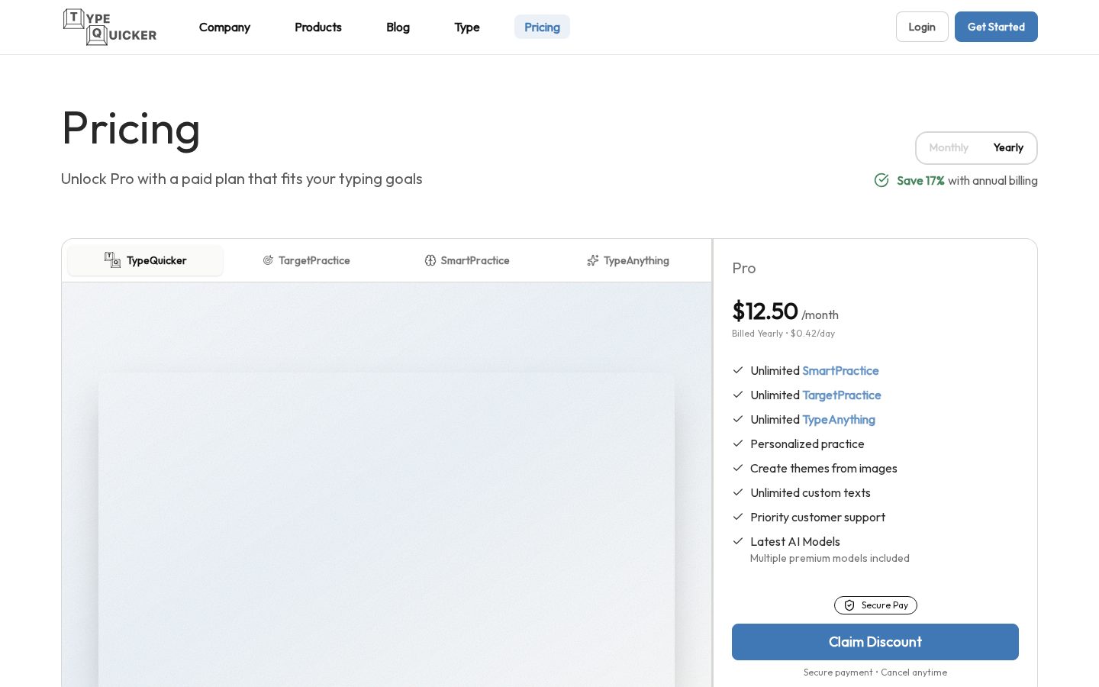
Task: Click 'Create themes from images' text
Action: [x=823, y=469]
